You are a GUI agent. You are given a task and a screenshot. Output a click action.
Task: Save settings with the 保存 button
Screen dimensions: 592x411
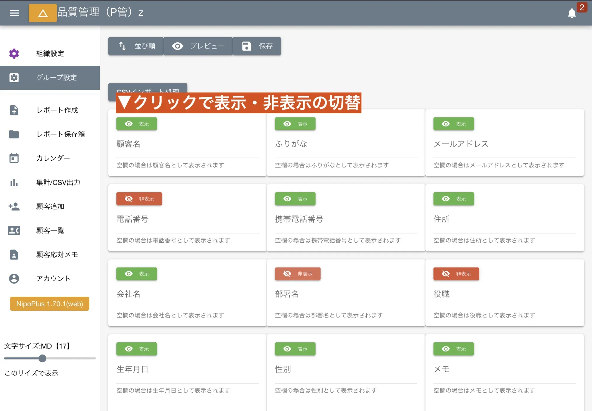(x=257, y=46)
